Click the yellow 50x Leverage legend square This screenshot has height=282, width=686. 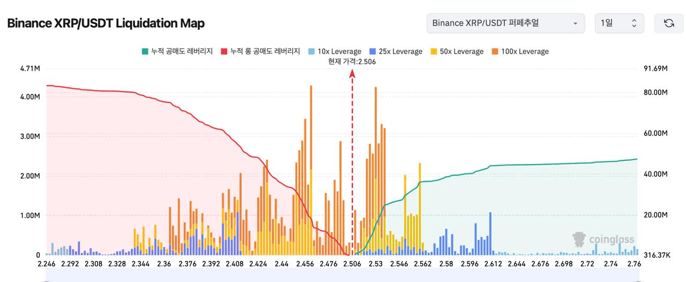pyautogui.click(x=434, y=51)
